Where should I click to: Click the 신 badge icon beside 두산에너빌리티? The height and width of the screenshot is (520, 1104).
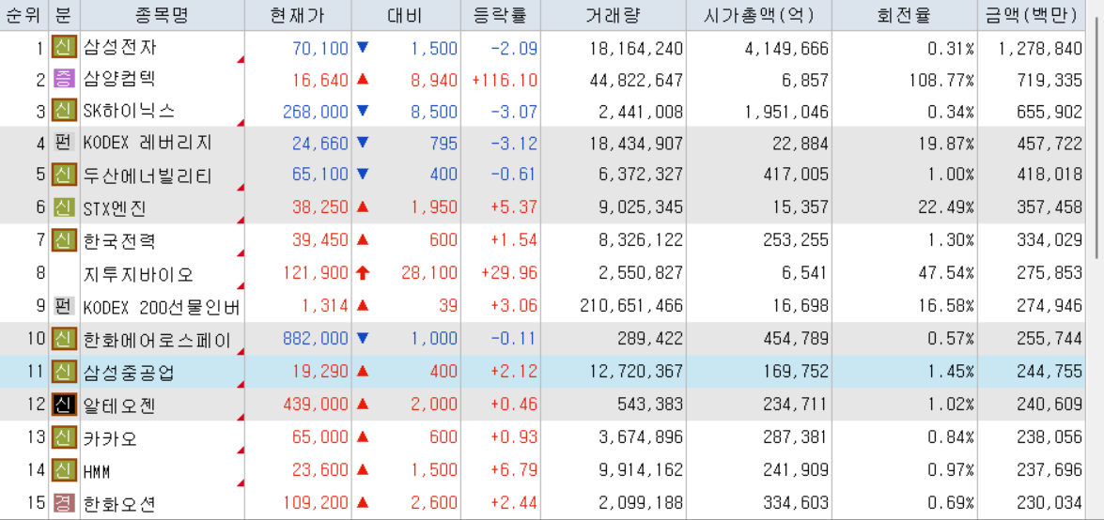coord(64,175)
